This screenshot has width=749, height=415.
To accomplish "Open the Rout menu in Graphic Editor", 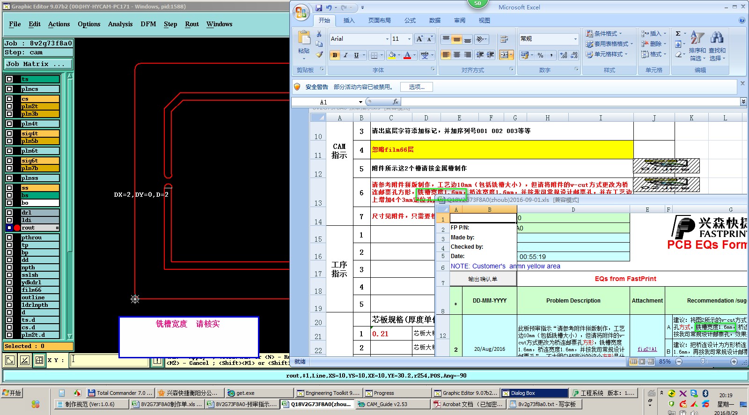I will [x=192, y=24].
